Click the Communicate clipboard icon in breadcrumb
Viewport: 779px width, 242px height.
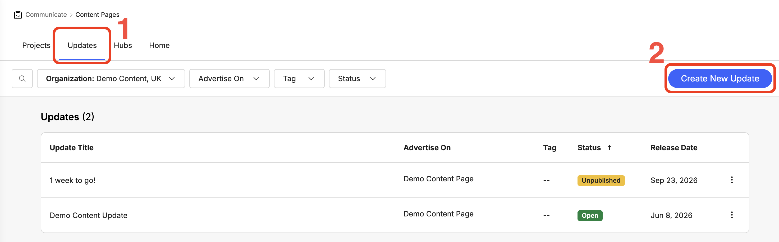[18, 15]
